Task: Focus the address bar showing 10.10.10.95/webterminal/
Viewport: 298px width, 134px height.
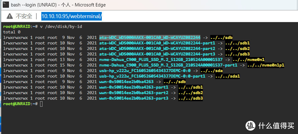Action: [71, 16]
